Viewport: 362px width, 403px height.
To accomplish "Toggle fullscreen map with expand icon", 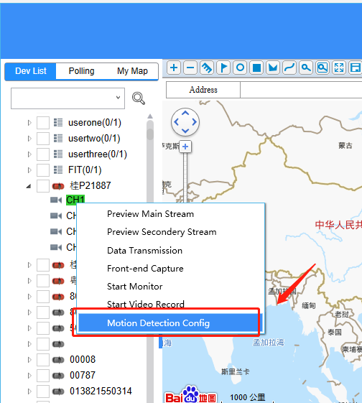I will (339, 68).
